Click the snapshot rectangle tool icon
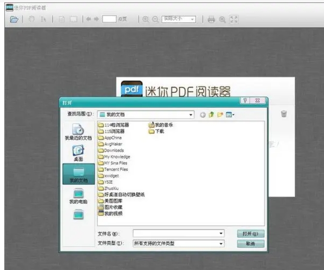The width and height of the screenshot is (324, 270). (73, 19)
